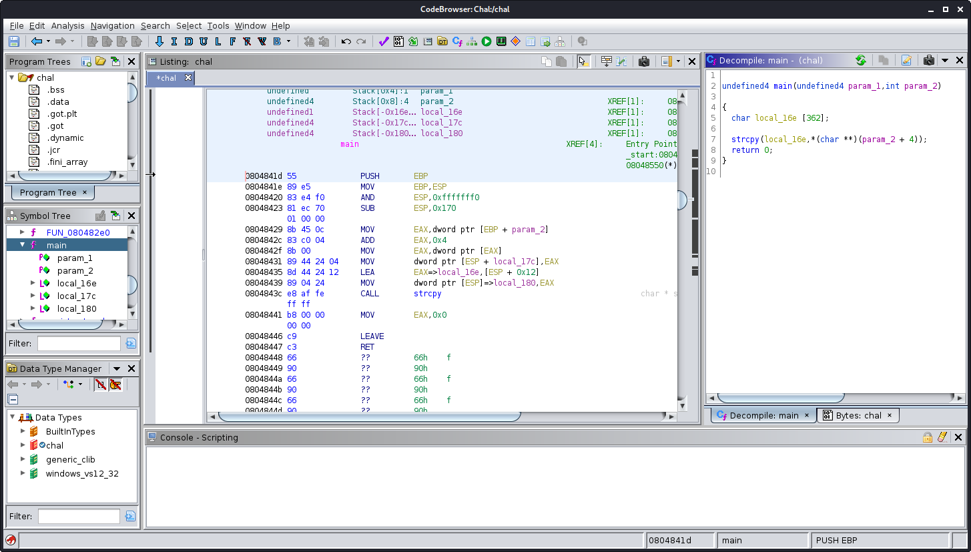The height and width of the screenshot is (552, 971).
Task: Click the green play script manager icon
Action: click(487, 41)
